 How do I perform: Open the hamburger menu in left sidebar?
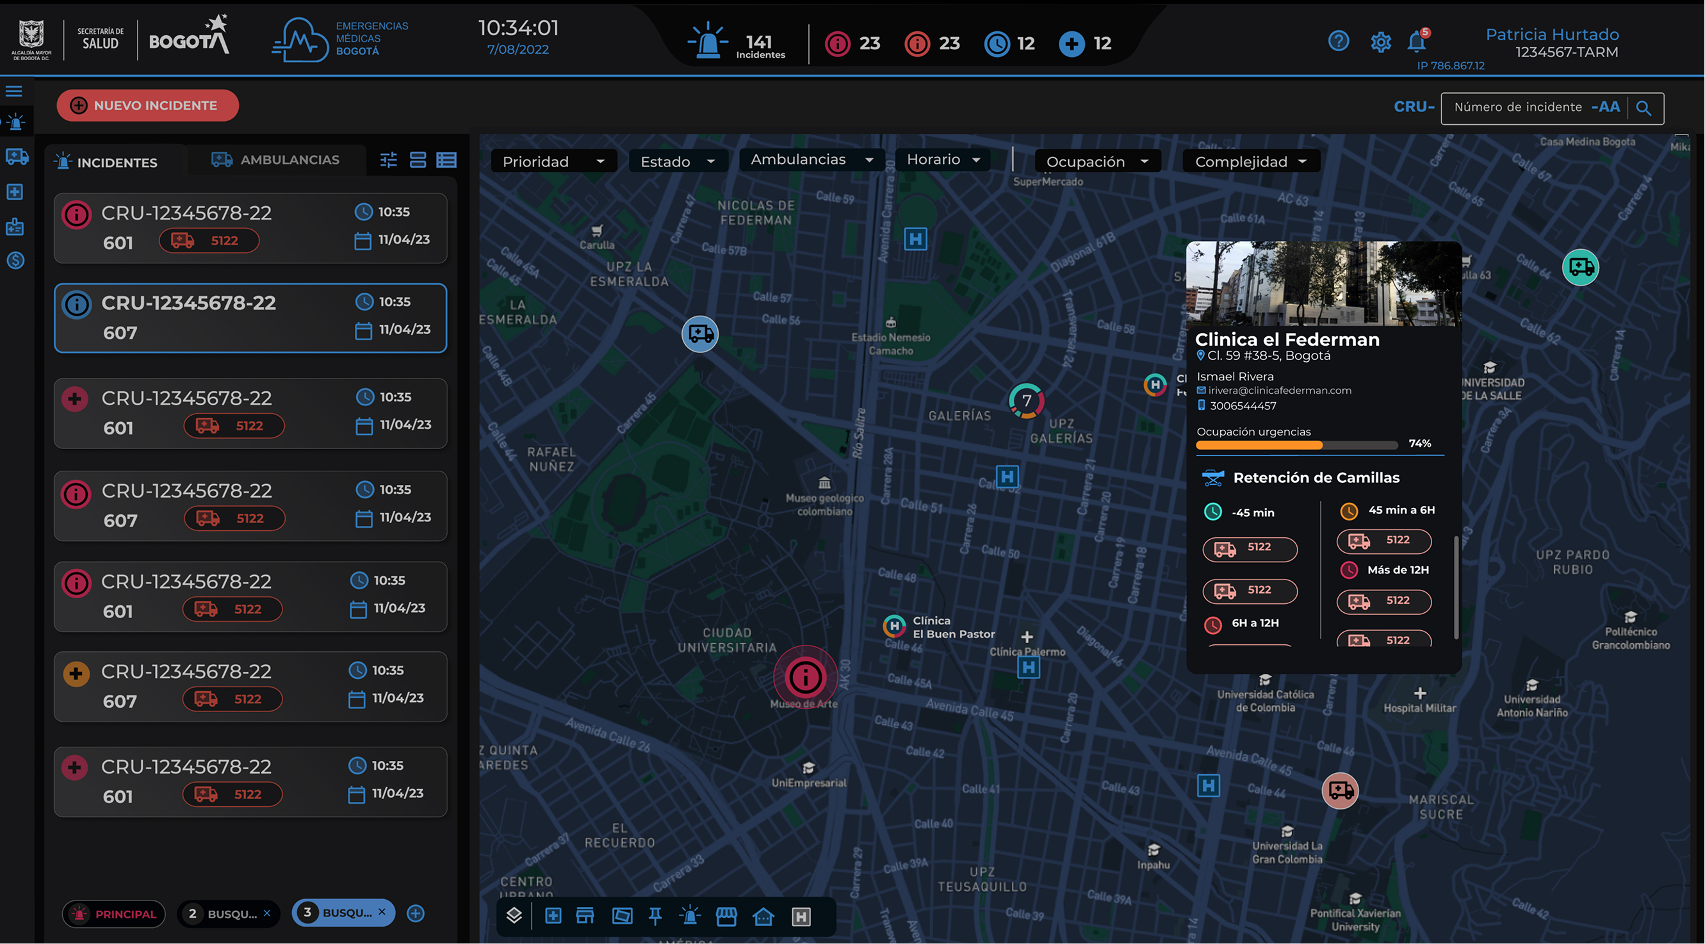tap(14, 91)
